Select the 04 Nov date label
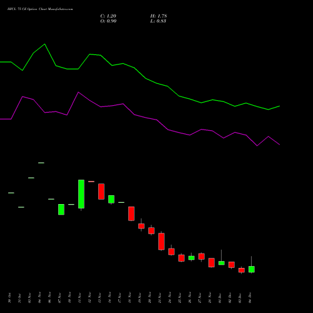 39,298
